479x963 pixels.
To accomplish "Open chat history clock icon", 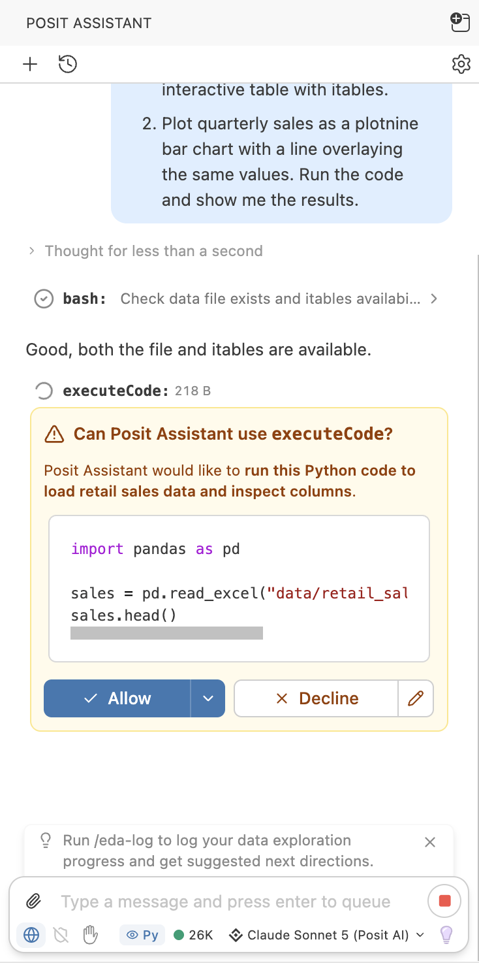I will (68, 64).
